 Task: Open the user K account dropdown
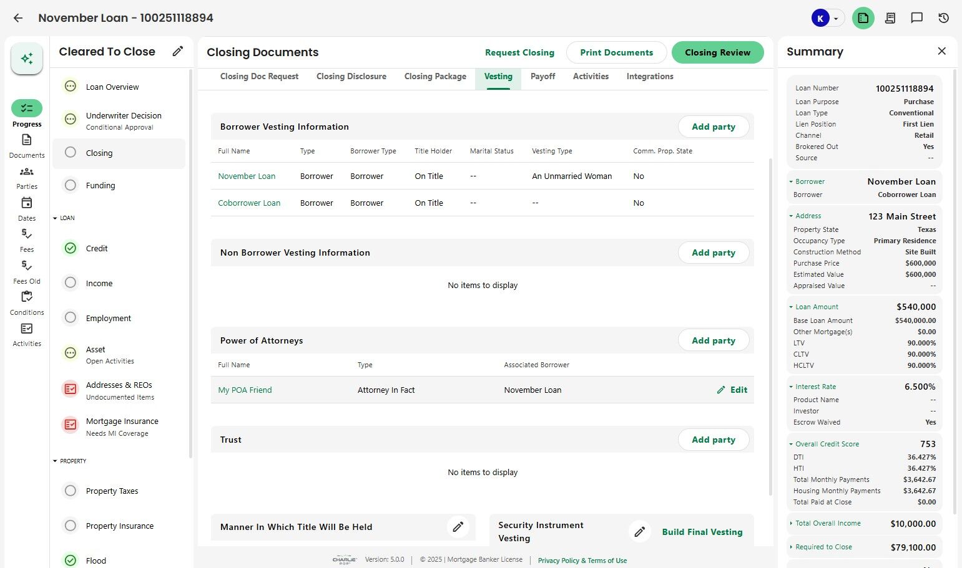point(835,19)
